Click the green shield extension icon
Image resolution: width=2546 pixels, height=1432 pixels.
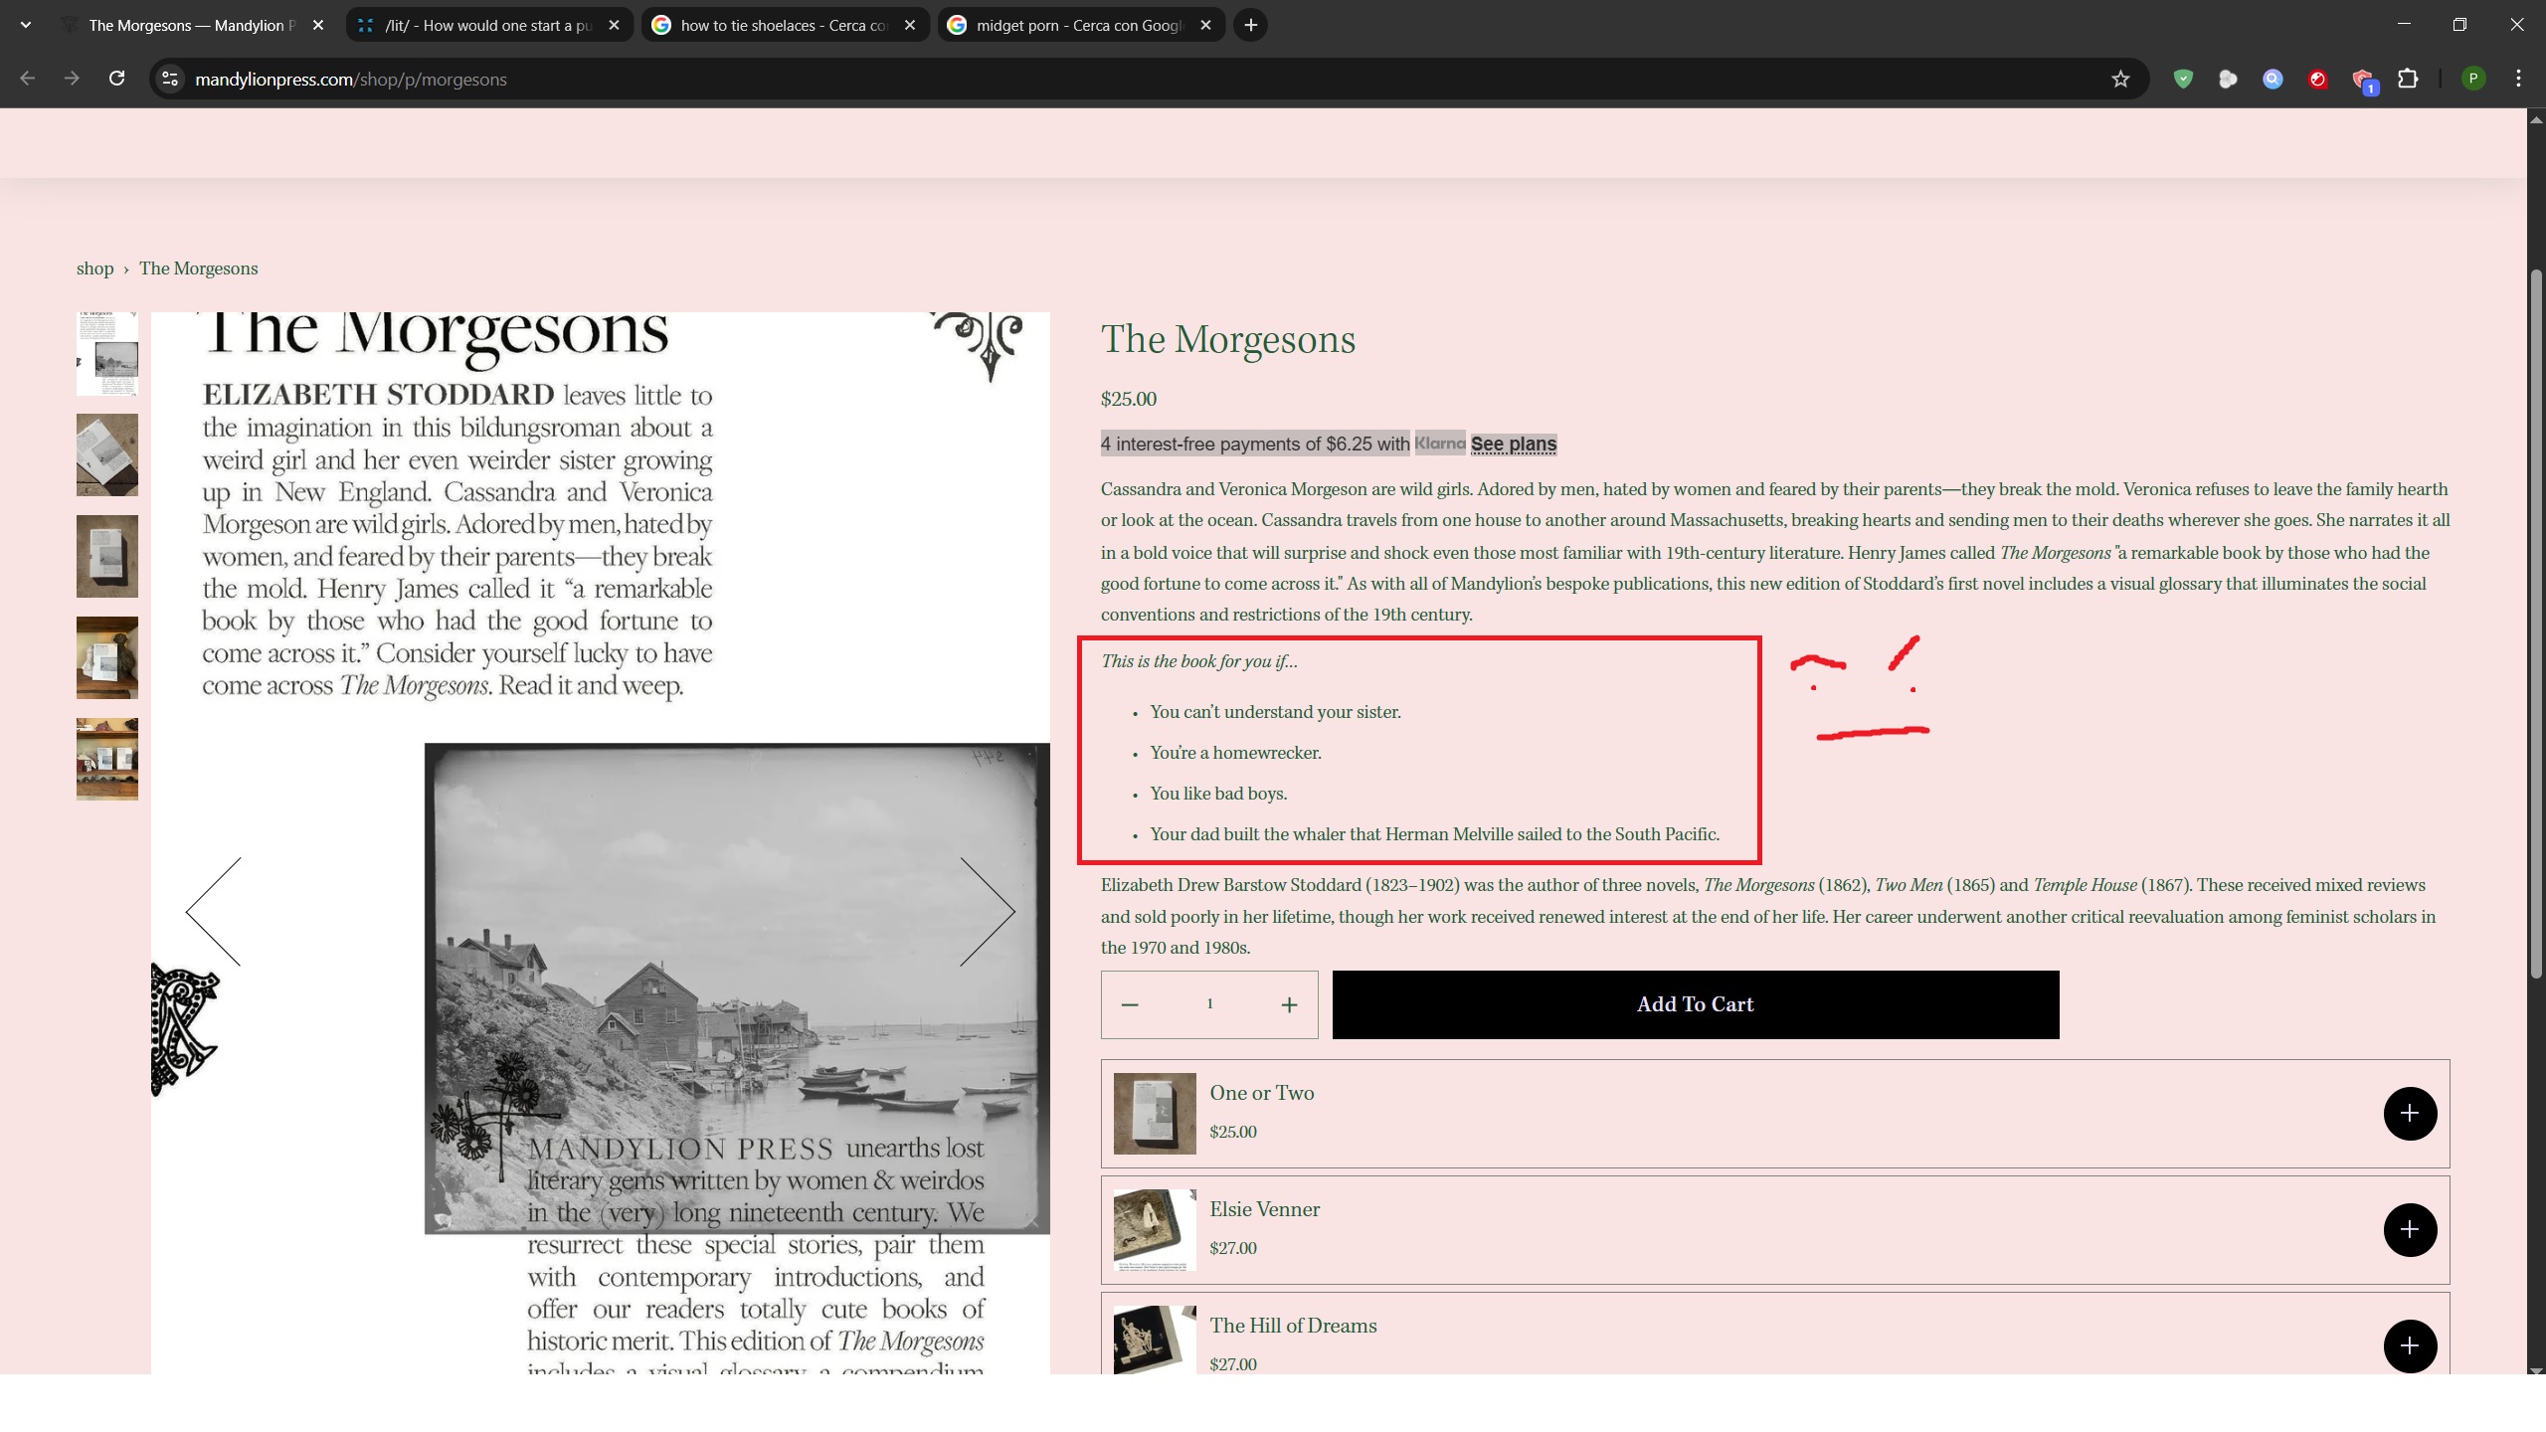point(2183,80)
